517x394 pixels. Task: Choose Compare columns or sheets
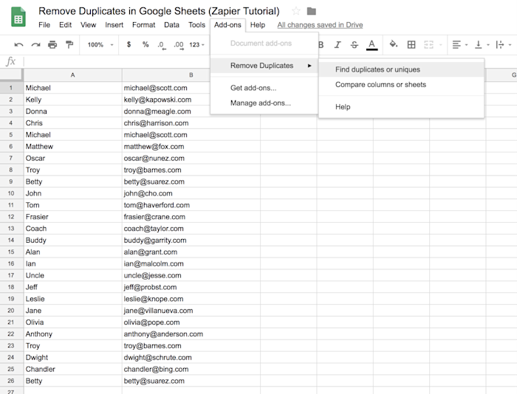(401, 85)
